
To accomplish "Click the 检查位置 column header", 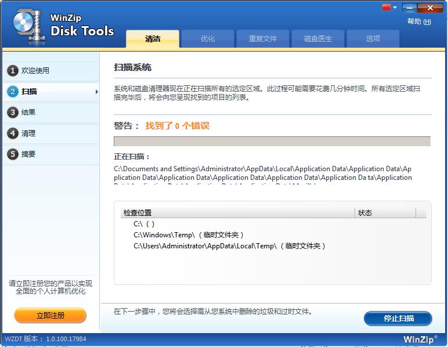I will [238, 213].
